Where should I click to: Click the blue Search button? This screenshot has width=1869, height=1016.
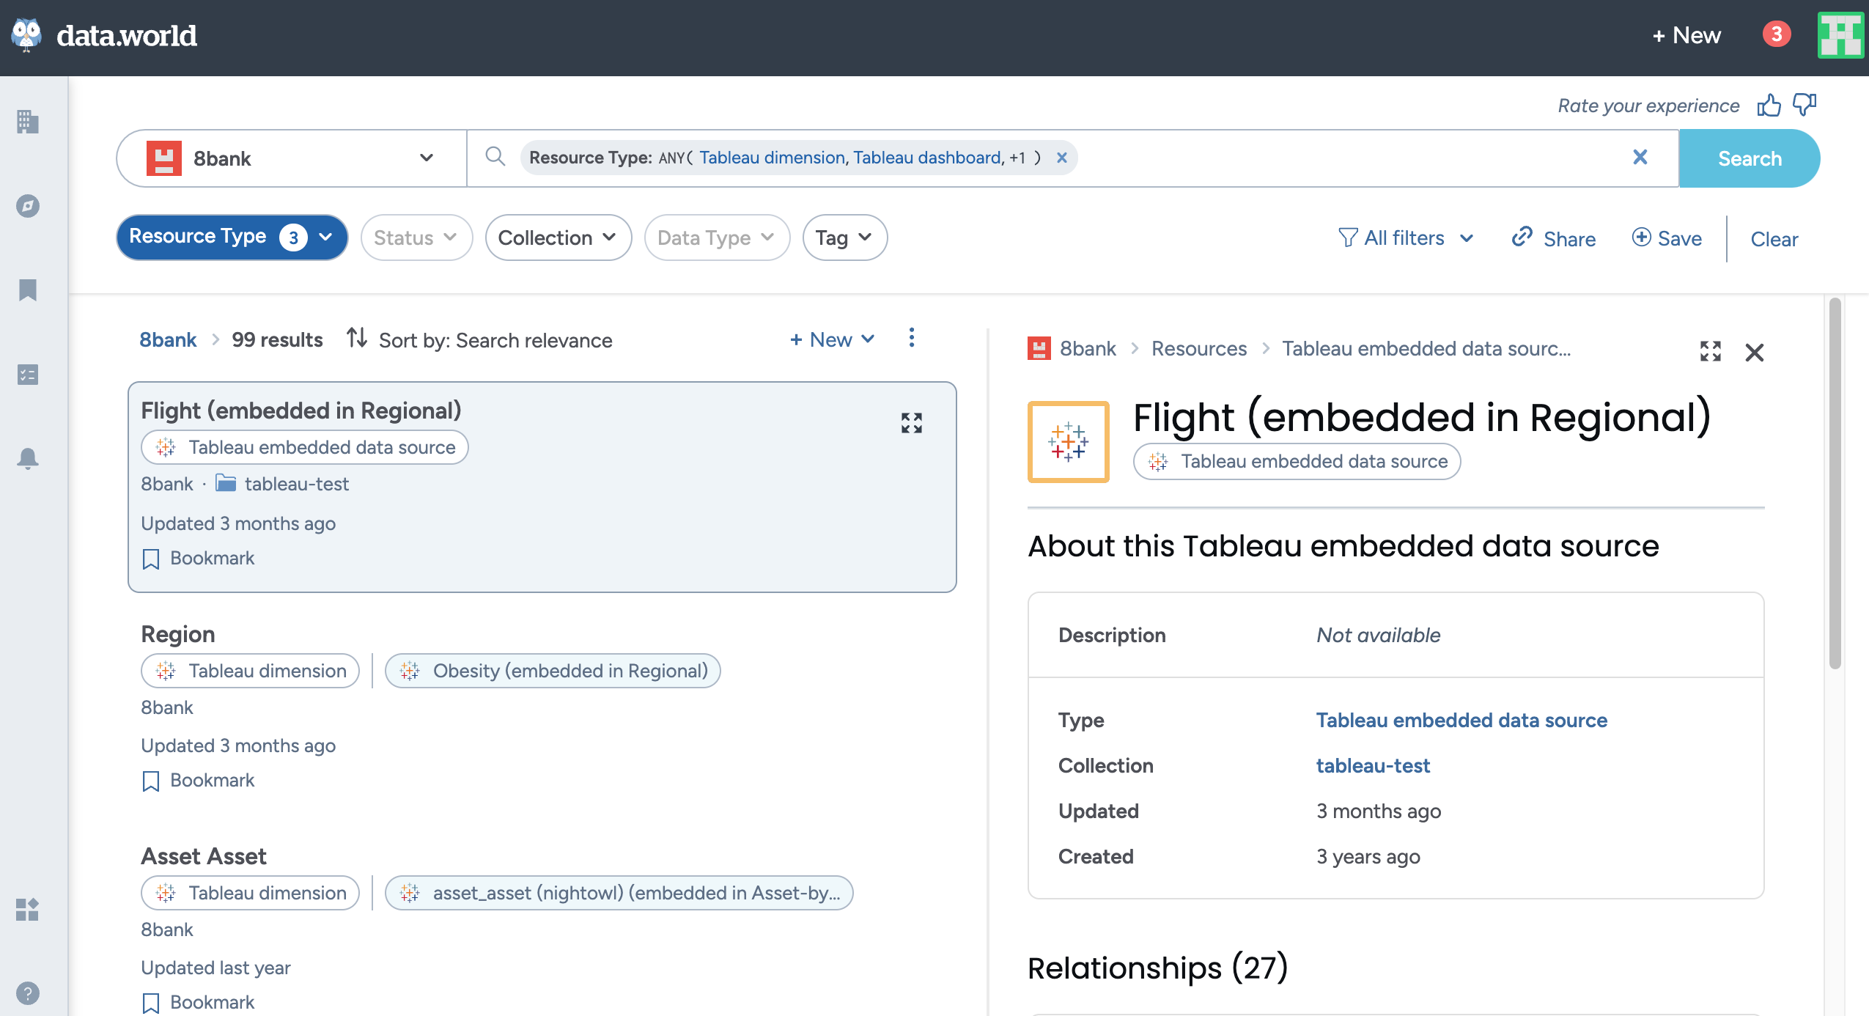[x=1750, y=158]
